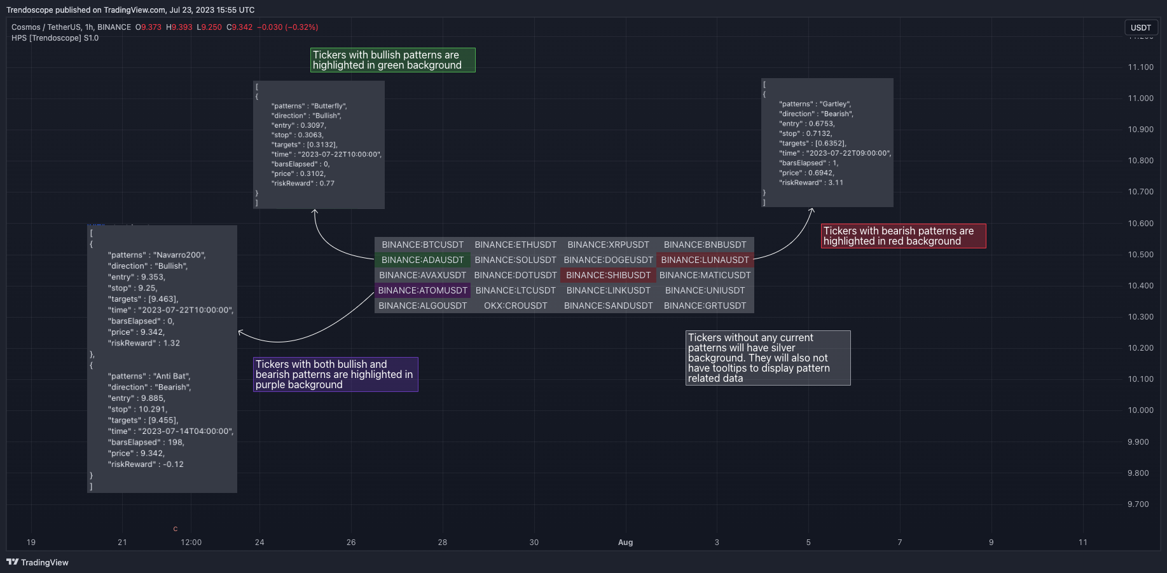Image resolution: width=1167 pixels, height=573 pixels.
Task: Select the BINANCE:XRPUSDT table cell
Action: point(608,245)
